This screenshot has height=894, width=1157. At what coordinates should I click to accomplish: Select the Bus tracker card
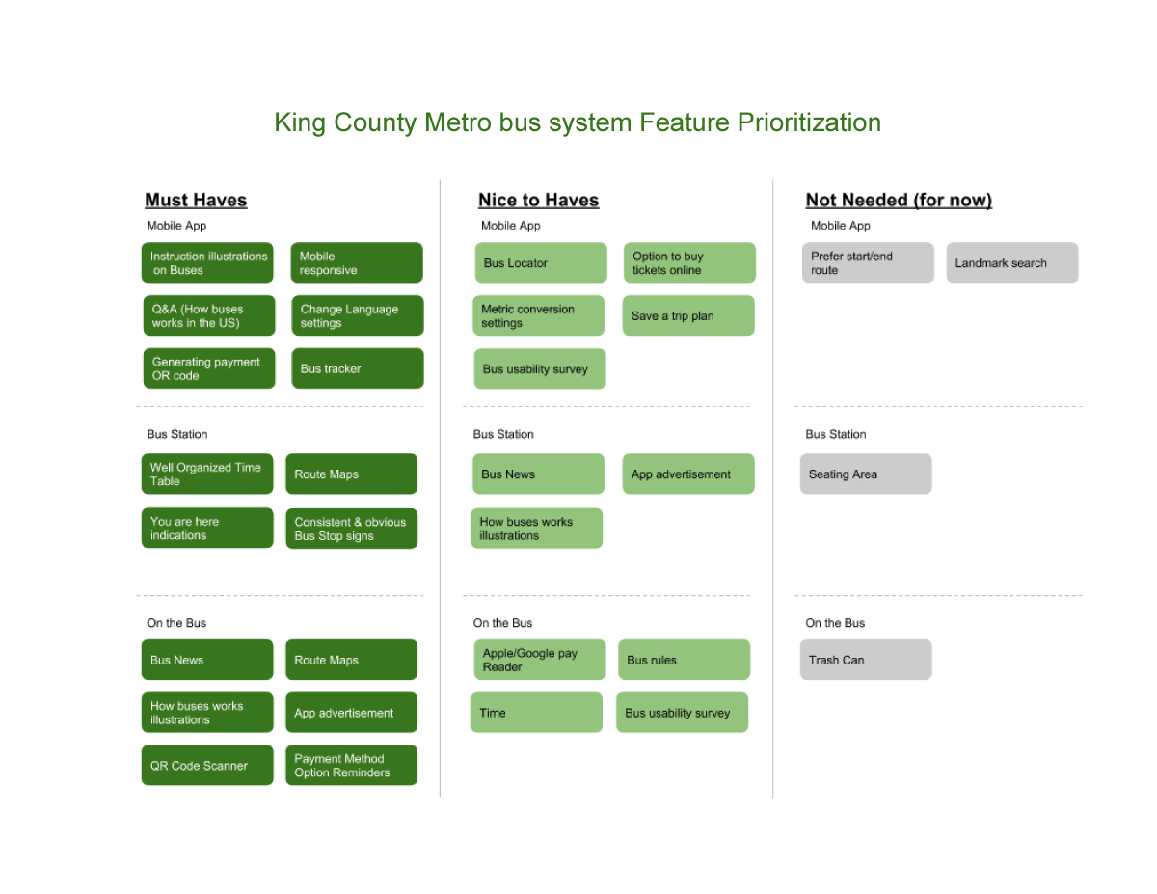tap(358, 368)
